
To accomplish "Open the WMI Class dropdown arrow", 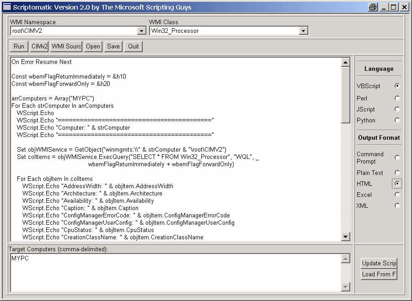I will point(303,31).
